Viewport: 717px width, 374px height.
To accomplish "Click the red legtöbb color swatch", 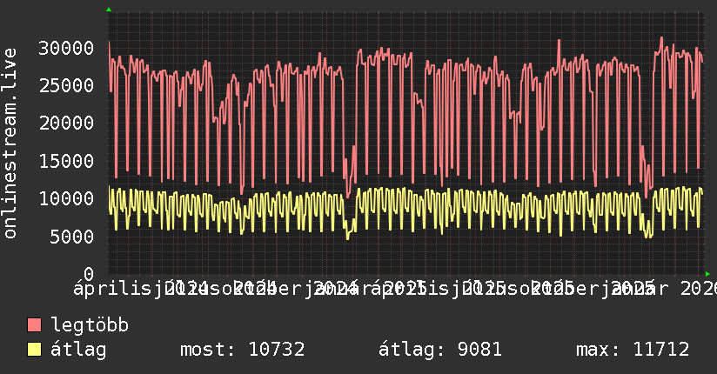I will tap(35, 326).
